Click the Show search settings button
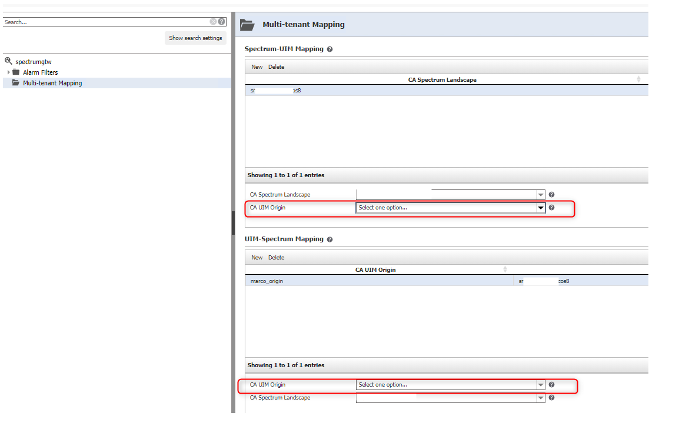Viewport: 679px width, 426px height. pos(195,38)
